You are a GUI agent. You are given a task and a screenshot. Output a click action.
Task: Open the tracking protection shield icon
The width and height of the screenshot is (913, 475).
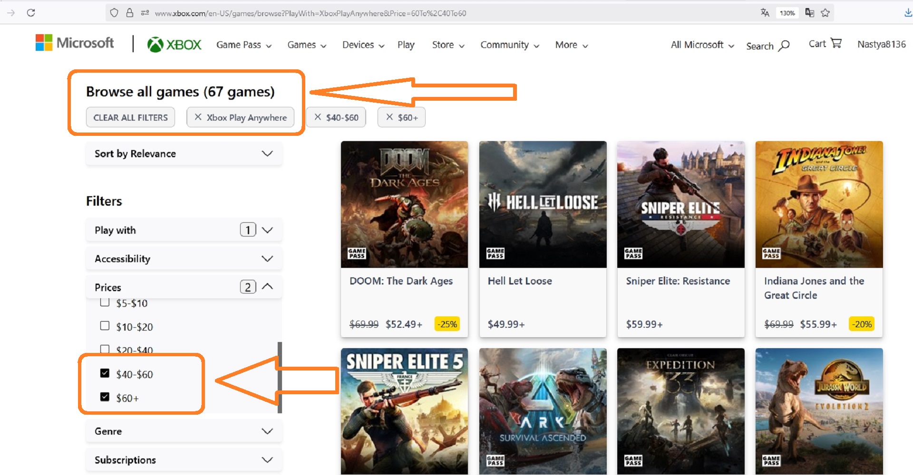114,13
